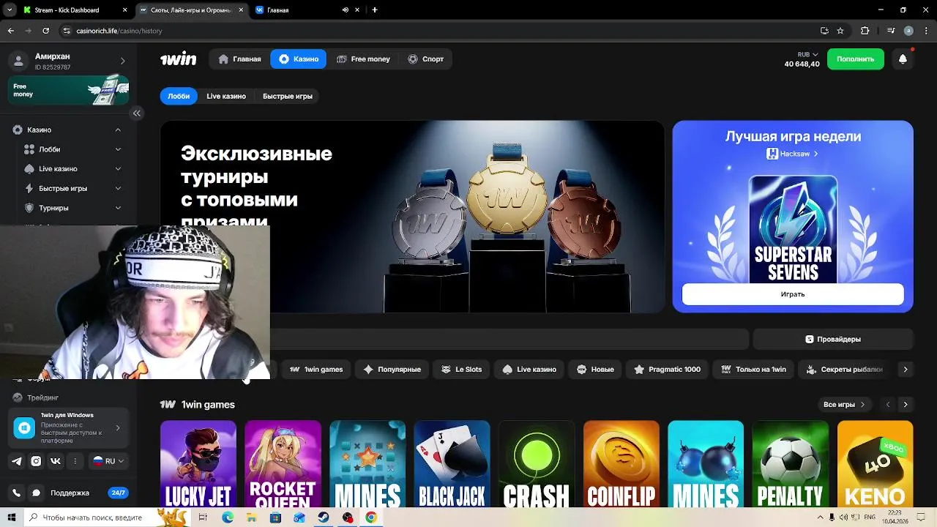Filter by the Новые chip
This screenshot has height=527, width=937.
595,370
